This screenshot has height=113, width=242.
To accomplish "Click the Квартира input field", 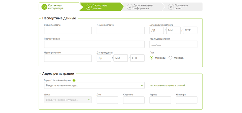I will click(x=187, y=100).
